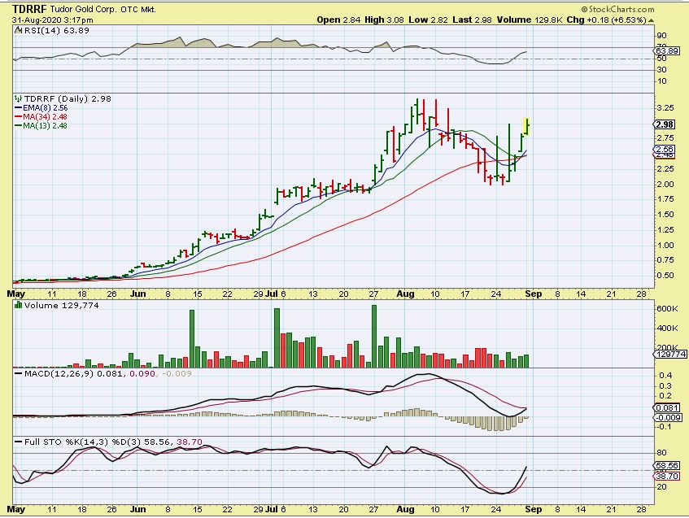
Task: Click the Full STO legend line marker
Action: pyautogui.click(x=19, y=442)
